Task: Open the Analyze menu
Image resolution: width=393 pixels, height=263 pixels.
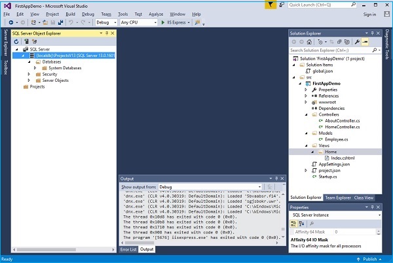Action: click(x=156, y=14)
